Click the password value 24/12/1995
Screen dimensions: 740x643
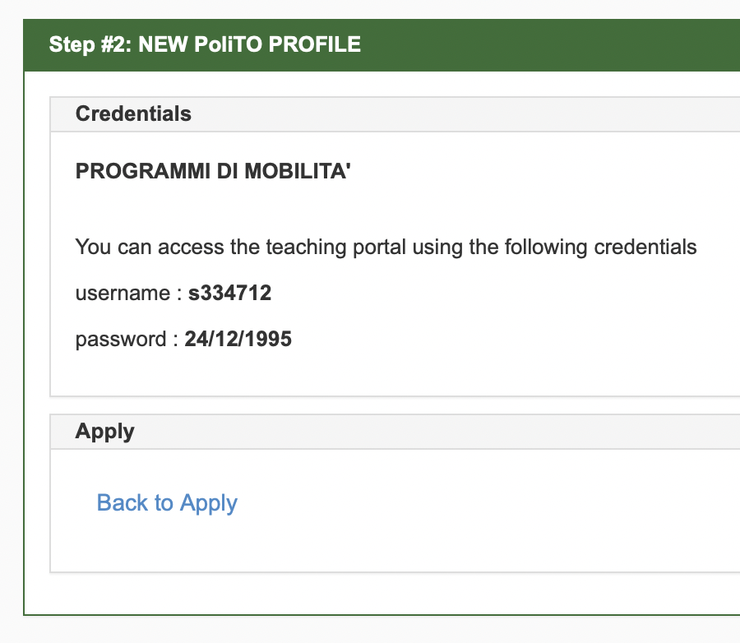(x=238, y=339)
